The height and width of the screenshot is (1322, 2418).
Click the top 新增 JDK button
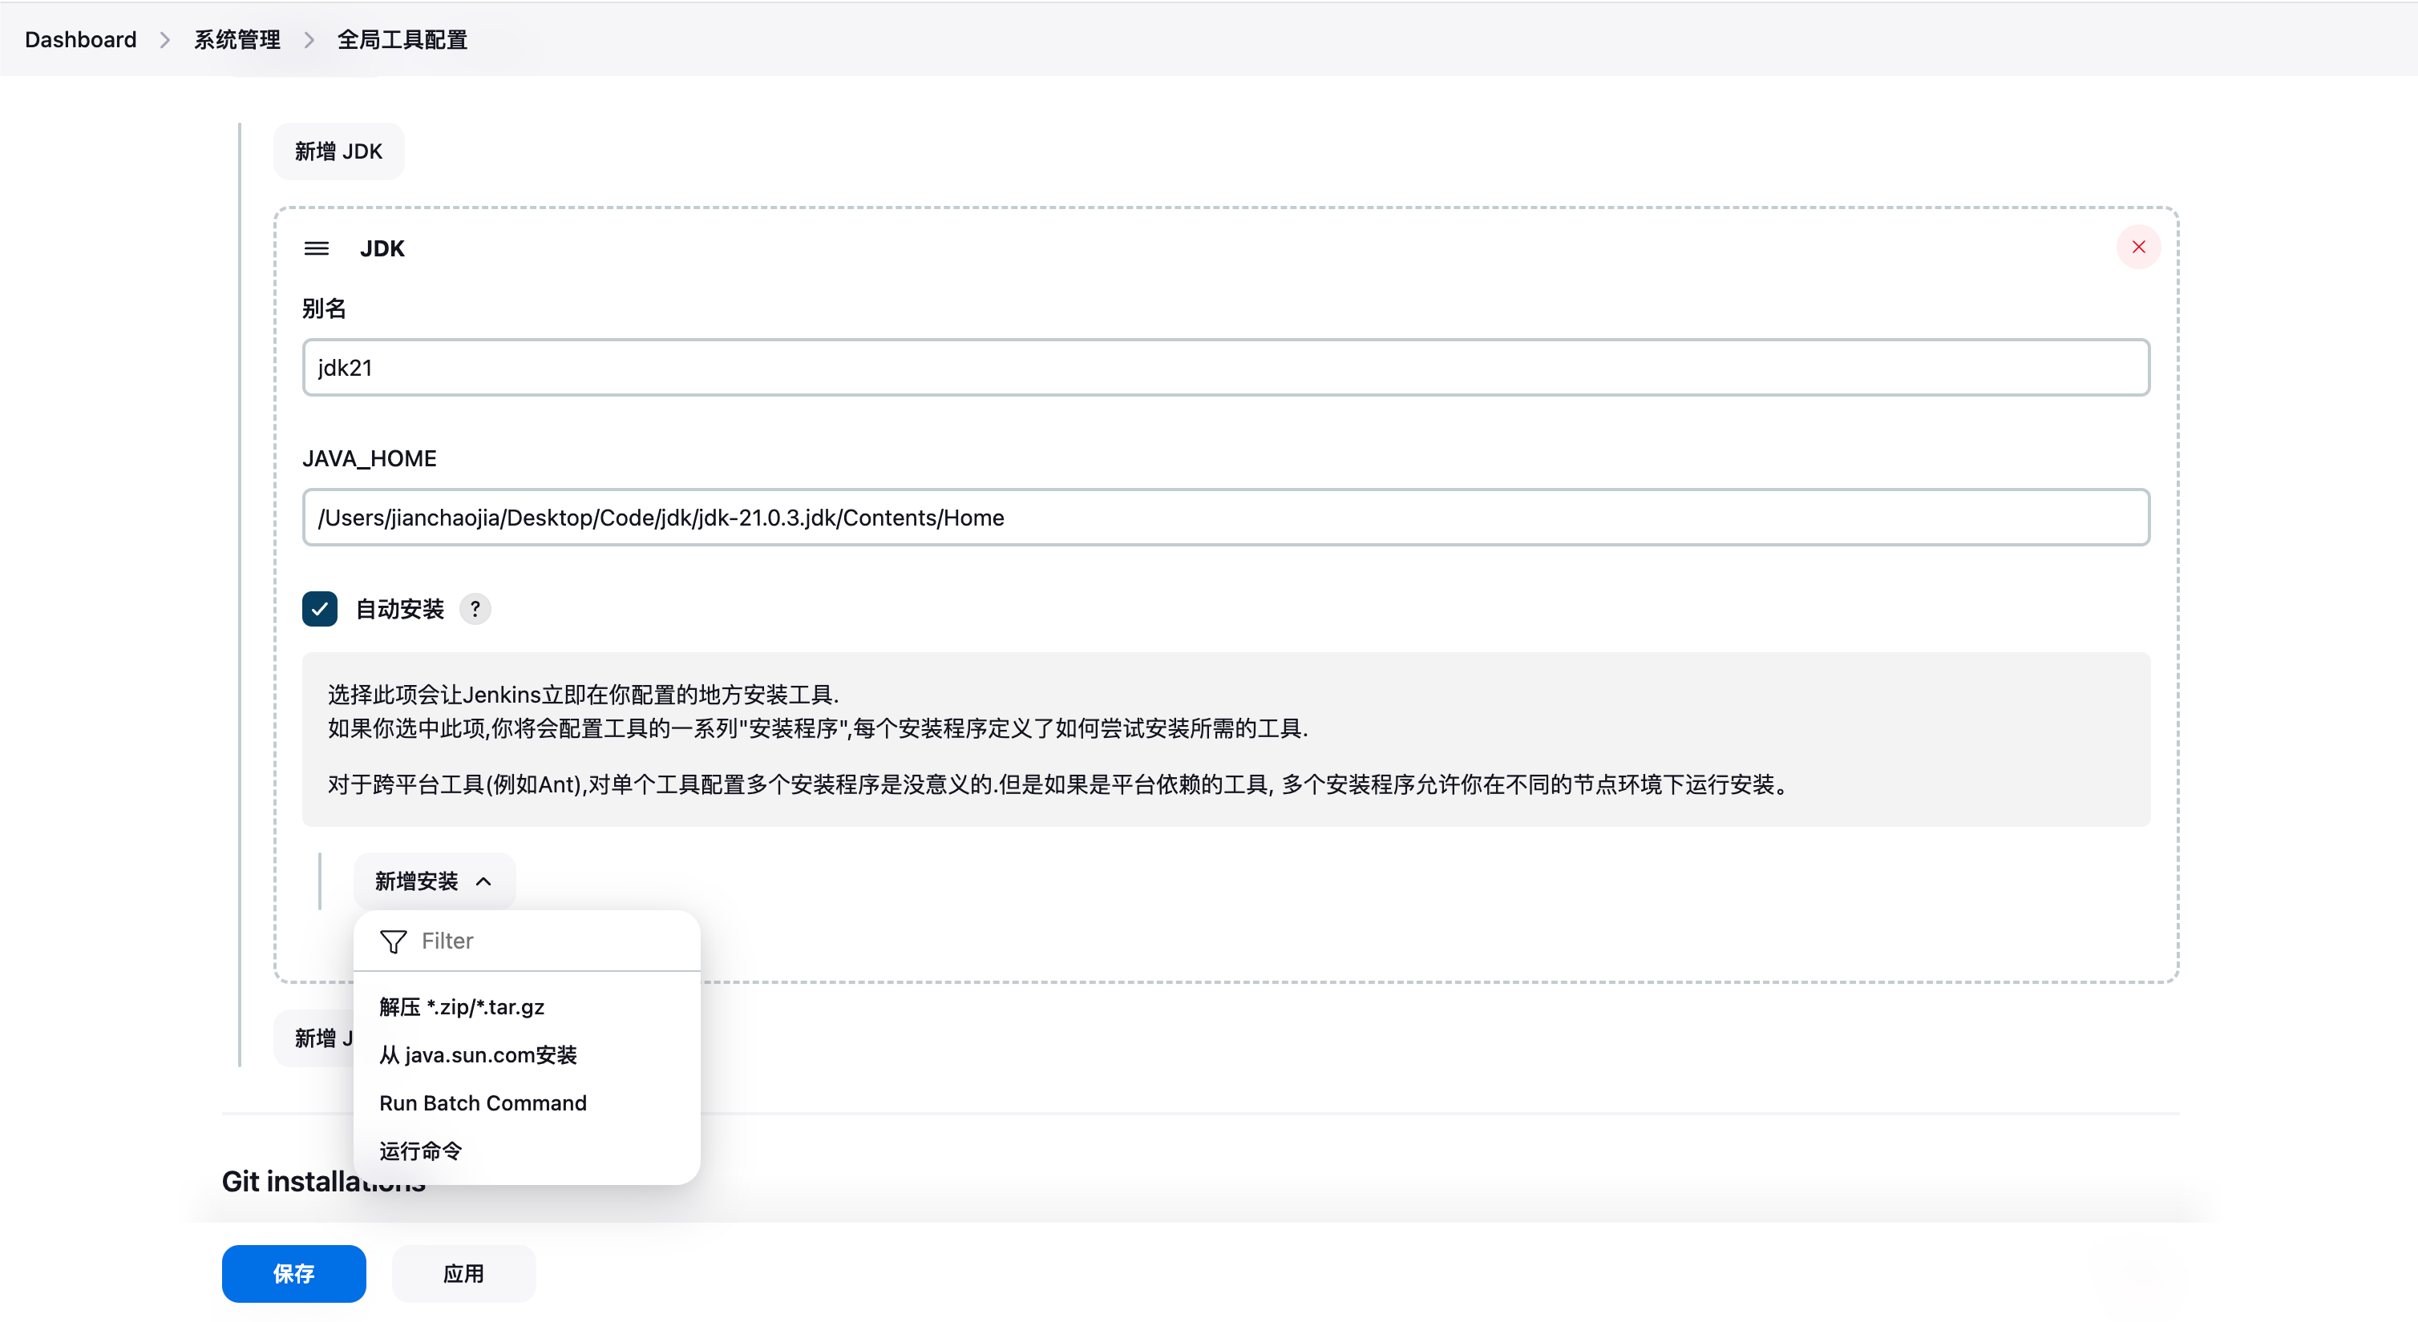pyautogui.click(x=339, y=151)
